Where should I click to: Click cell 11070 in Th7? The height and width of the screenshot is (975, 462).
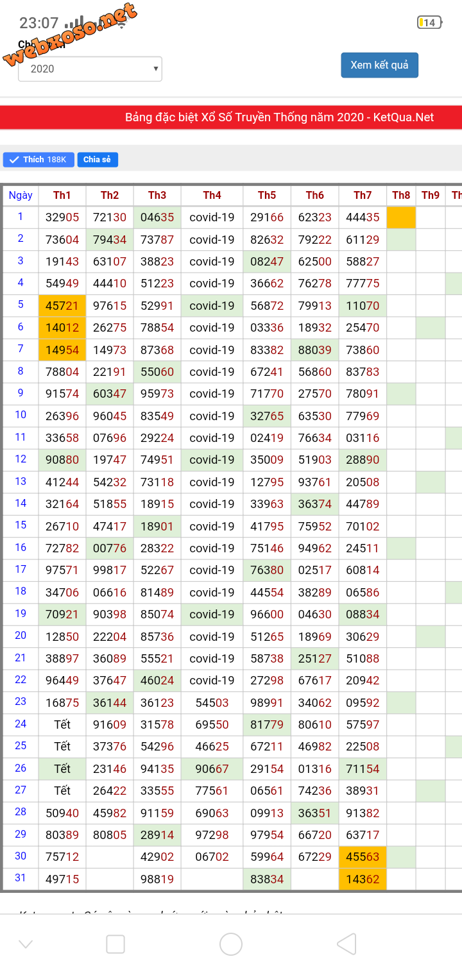point(363,305)
